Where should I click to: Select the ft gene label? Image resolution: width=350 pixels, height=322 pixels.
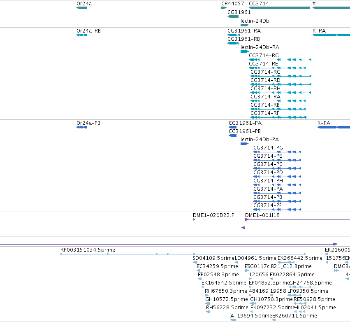click(x=314, y=4)
